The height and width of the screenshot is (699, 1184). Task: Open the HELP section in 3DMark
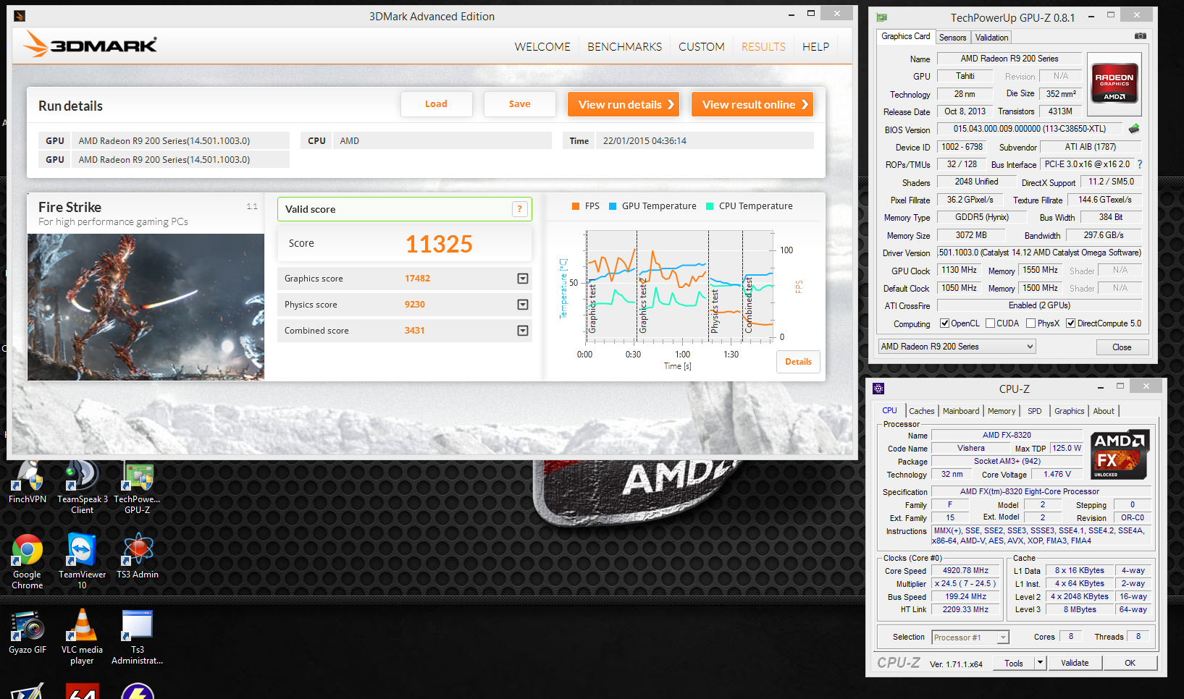pyautogui.click(x=815, y=47)
